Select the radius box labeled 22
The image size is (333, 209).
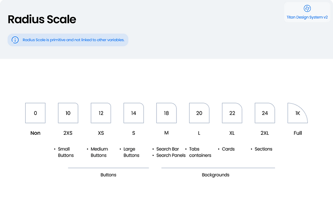tap(232, 113)
